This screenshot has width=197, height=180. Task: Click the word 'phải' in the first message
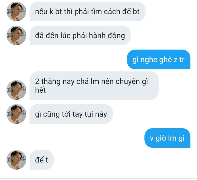(x=82, y=12)
